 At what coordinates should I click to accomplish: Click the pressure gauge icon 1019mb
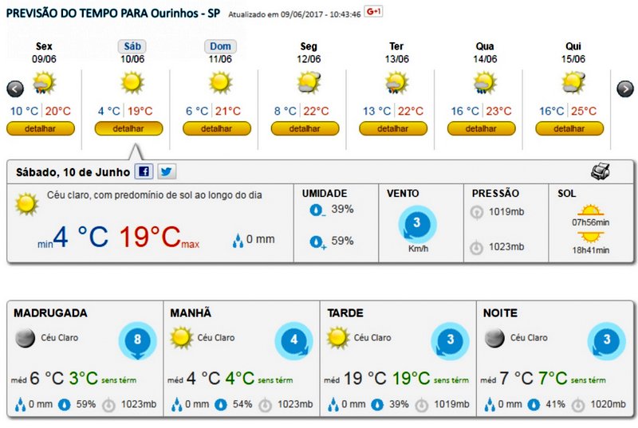coord(476,212)
